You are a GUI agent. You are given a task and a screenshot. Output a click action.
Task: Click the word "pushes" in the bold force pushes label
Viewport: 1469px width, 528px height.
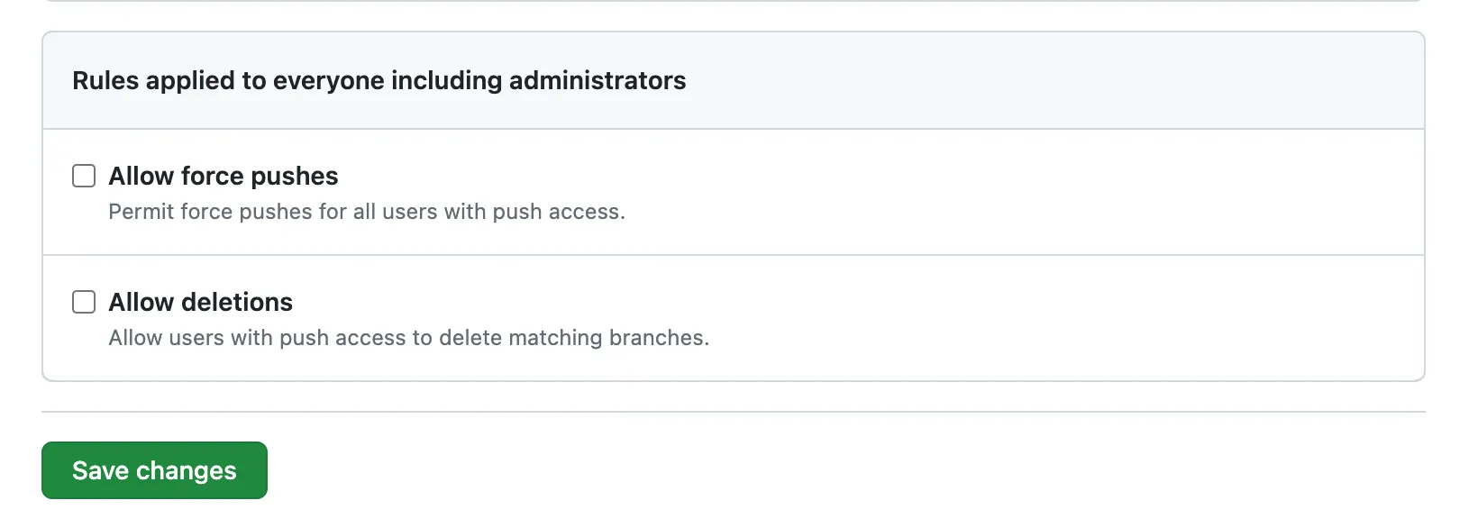click(x=294, y=176)
